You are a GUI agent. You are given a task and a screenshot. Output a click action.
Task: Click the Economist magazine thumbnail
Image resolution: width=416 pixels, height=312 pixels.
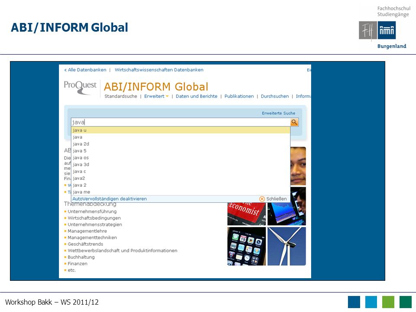pos(247,214)
